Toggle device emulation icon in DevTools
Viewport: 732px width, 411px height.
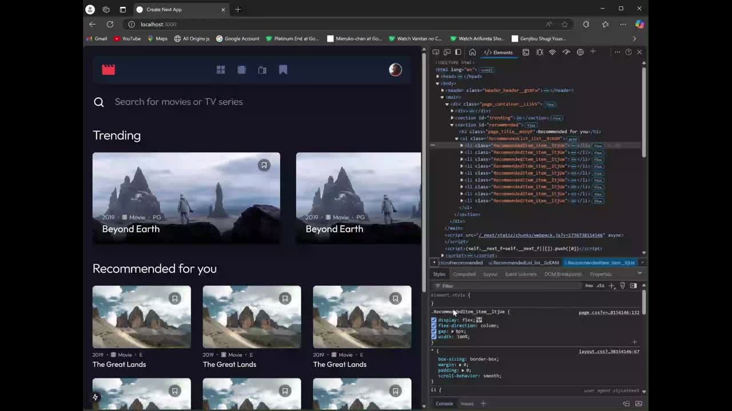[447, 53]
